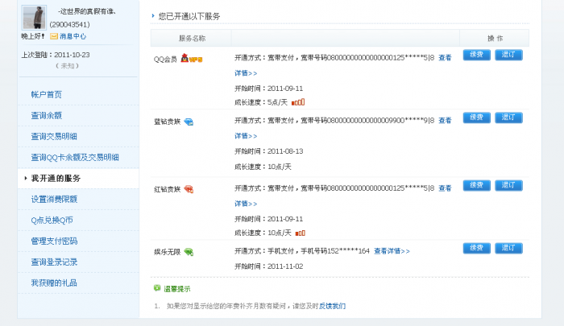564x326 pixels.
Task: Click 续费 button for 娱乐无限
Action: pos(477,248)
